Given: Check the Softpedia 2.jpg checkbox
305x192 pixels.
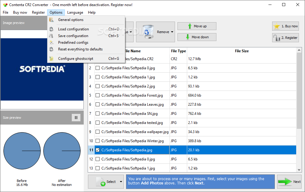Looking at the screenshot, I should click(98, 86).
